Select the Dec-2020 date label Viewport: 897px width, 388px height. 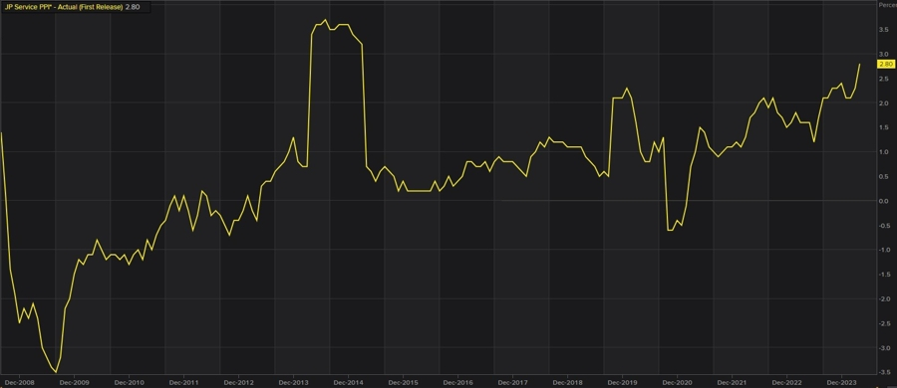(x=678, y=382)
